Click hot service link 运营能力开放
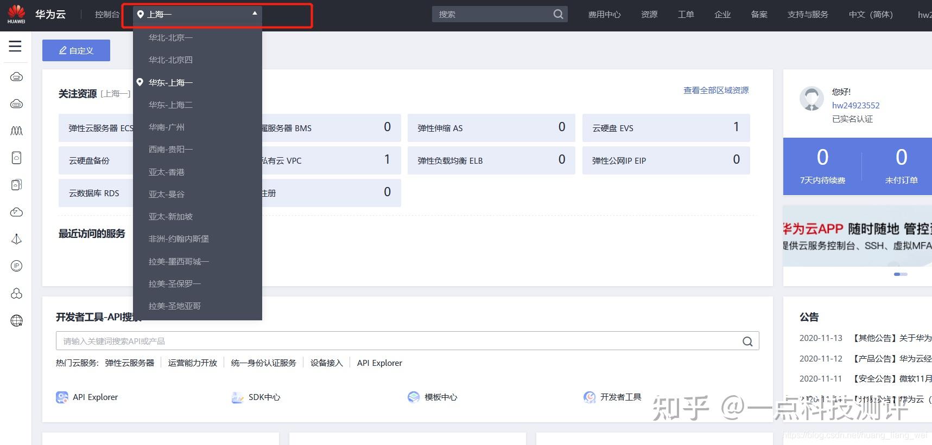The height and width of the screenshot is (445, 932). (x=192, y=363)
